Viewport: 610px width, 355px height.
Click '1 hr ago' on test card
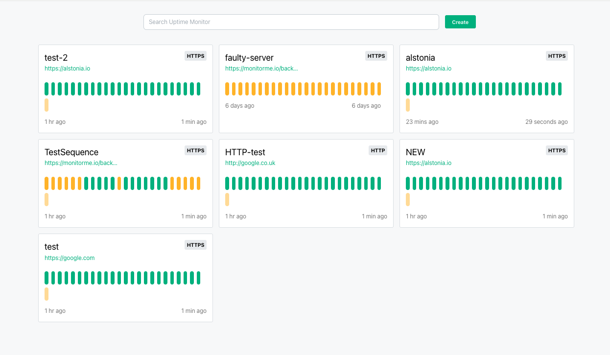tap(55, 311)
